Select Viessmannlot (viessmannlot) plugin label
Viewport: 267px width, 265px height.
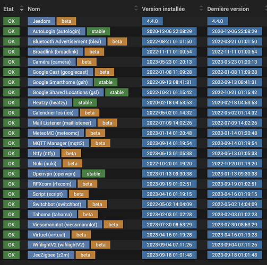(x=65, y=225)
